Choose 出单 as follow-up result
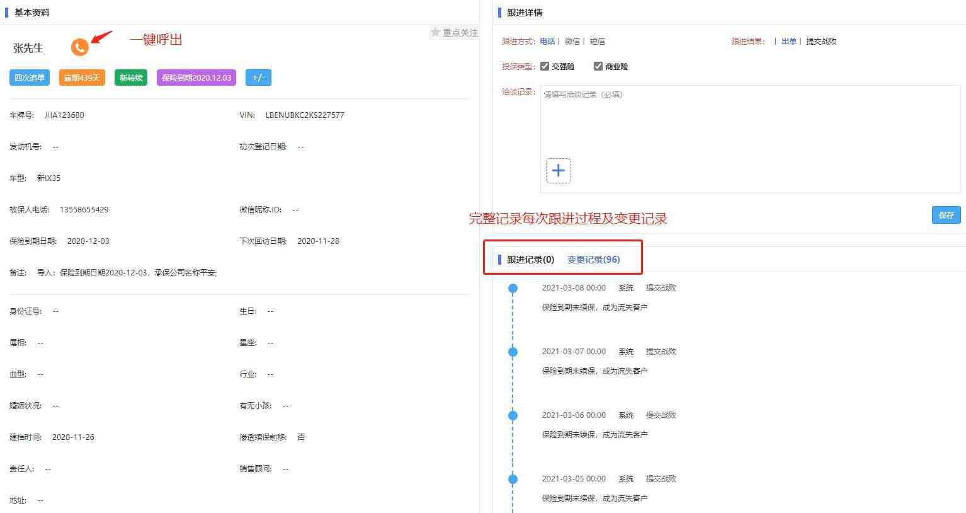 [x=788, y=42]
